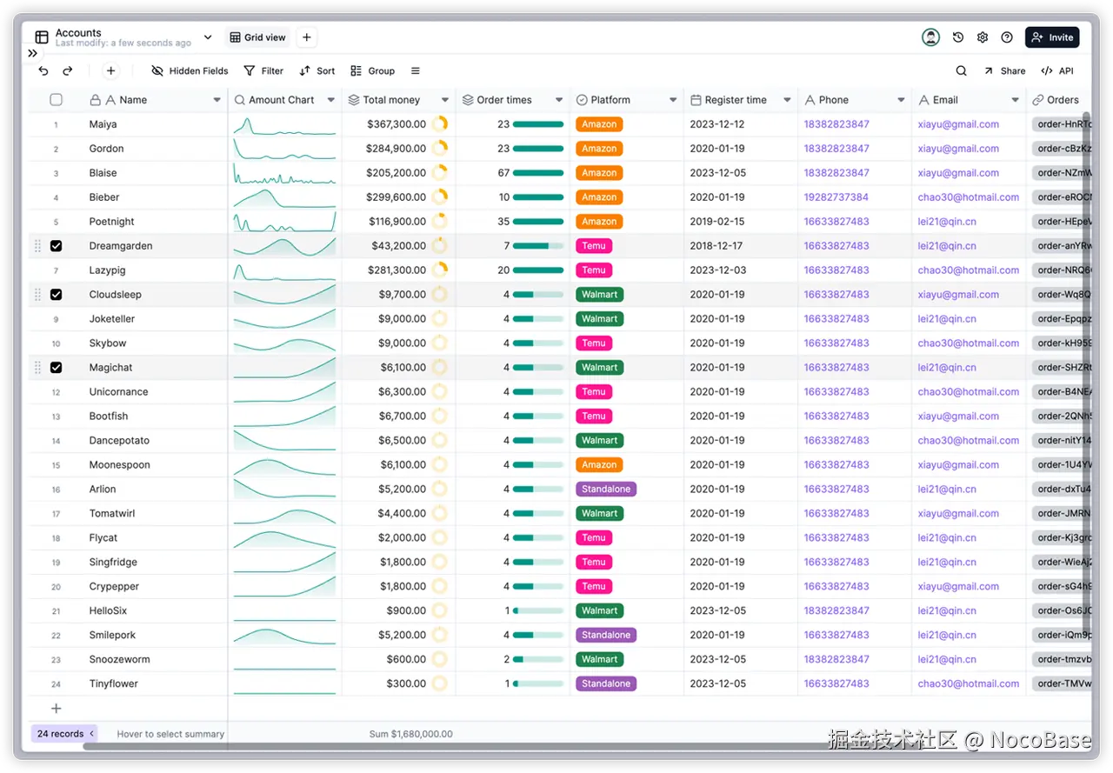The width and height of the screenshot is (1113, 773).
Task: Open the help question mark icon
Action: coord(1007,37)
